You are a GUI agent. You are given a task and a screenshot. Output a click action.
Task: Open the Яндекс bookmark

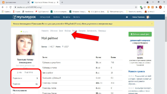pyautogui.click(x=17, y=11)
